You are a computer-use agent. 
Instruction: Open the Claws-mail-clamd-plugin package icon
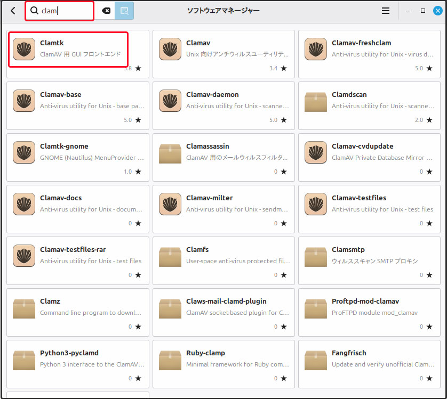tap(170, 308)
